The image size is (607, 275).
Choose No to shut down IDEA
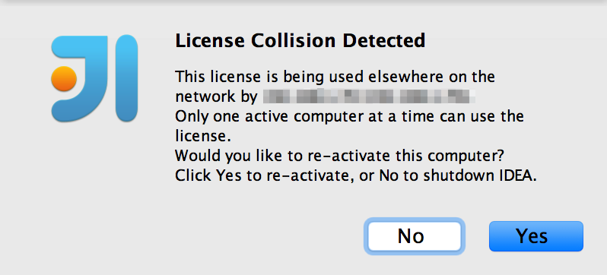click(415, 236)
